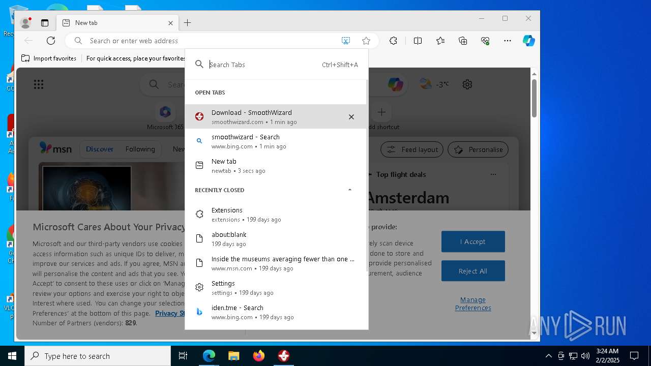Show hidden system tray icons

(x=548, y=356)
